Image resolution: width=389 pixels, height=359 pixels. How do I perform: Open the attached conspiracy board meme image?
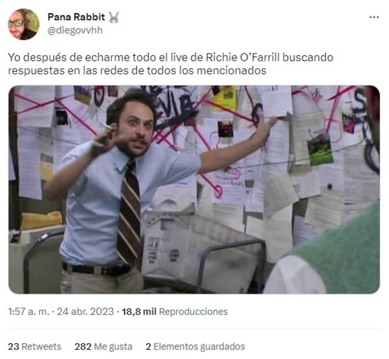pos(194,189)
